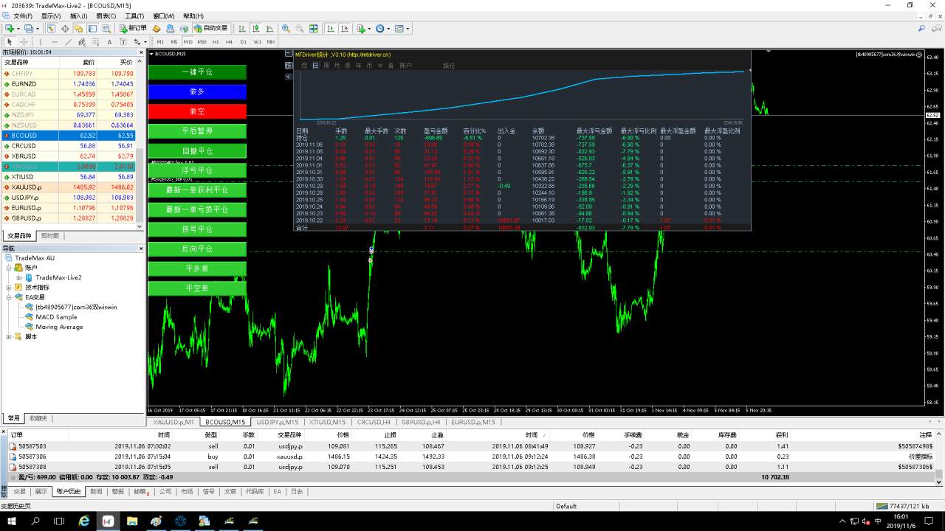
Task: Click the blue 做多 button
Action: [x=197, y=91]
